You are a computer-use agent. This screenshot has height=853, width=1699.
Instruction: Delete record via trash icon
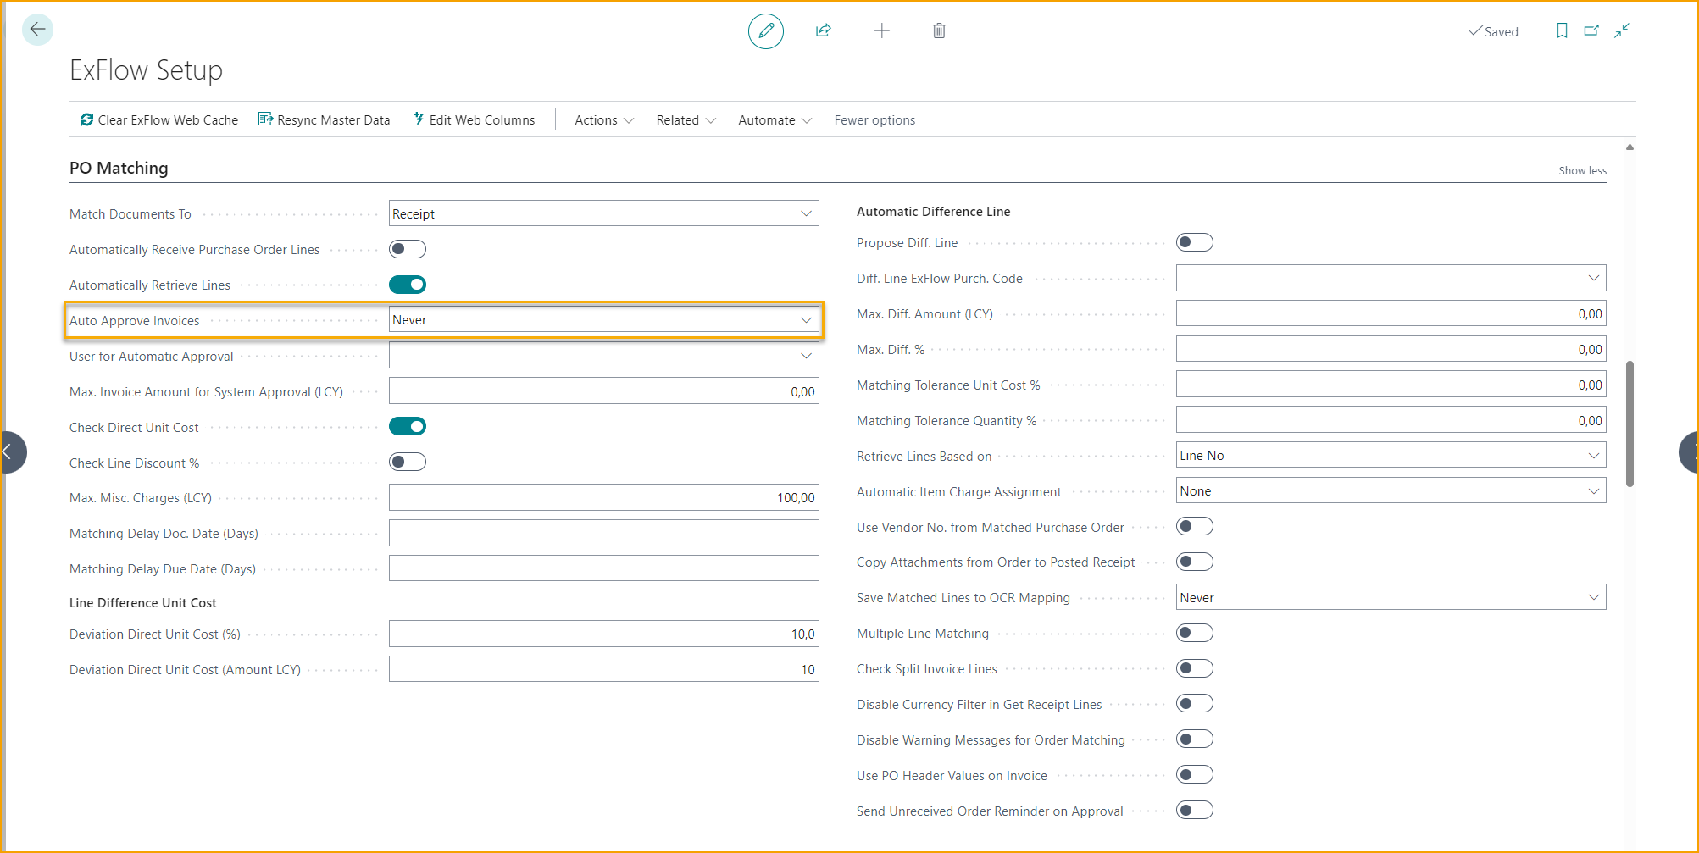pos(939,30)
